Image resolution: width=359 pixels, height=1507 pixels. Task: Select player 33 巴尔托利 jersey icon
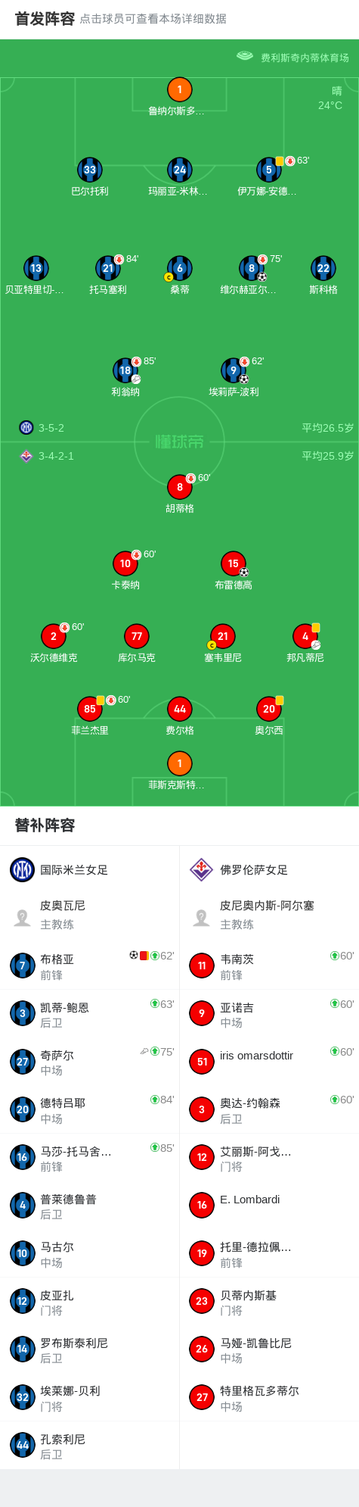click(90, 170)
